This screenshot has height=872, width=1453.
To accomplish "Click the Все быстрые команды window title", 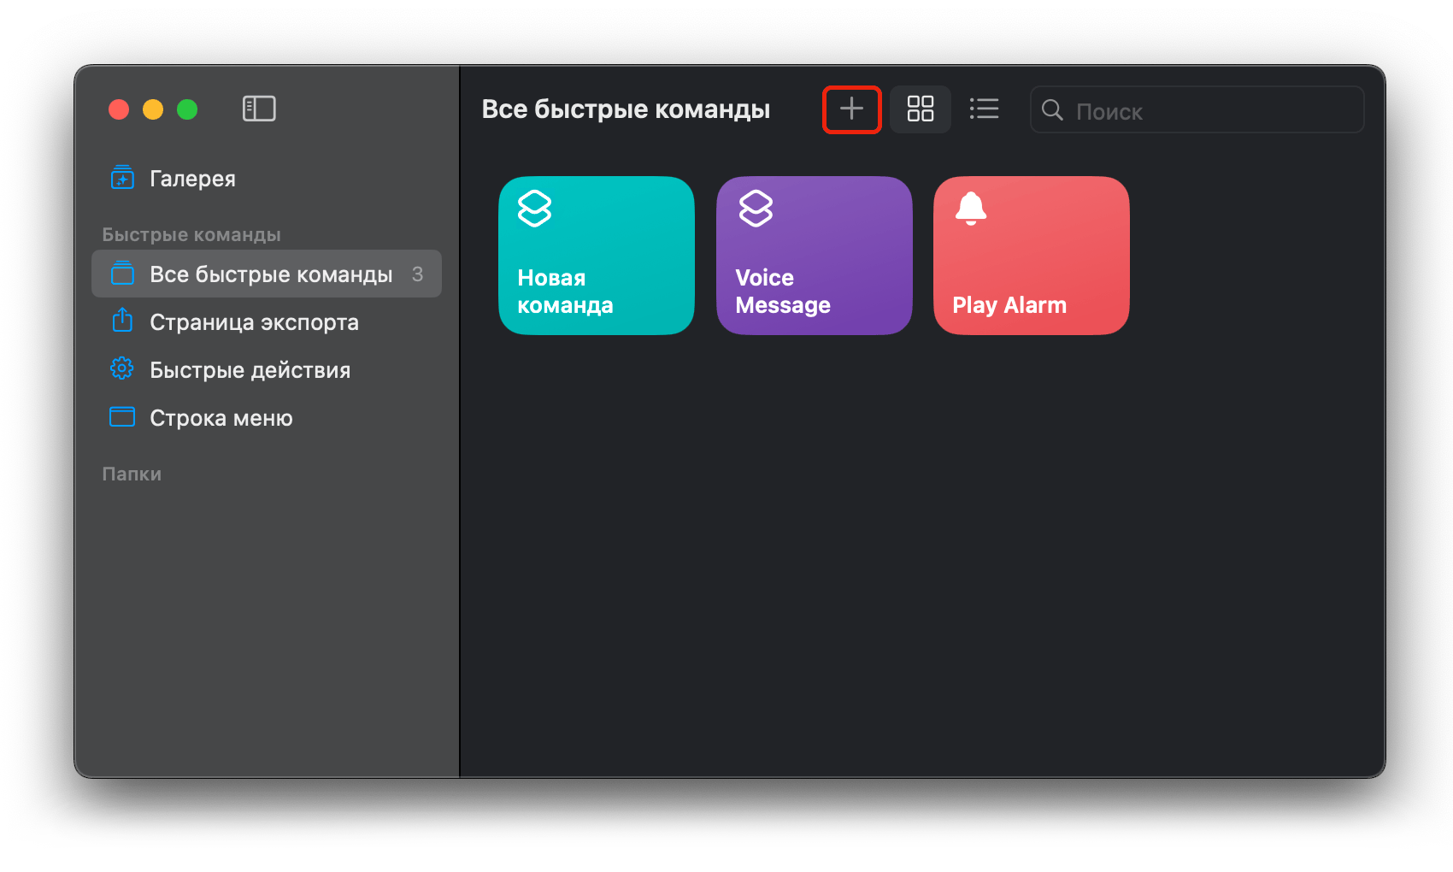I will 626,109.
